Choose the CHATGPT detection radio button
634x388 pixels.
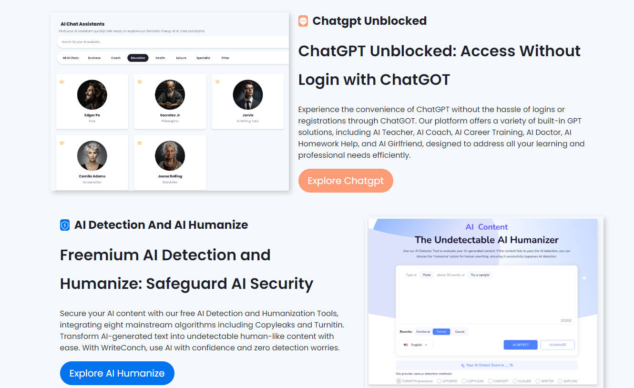click(x=490, y=381)
